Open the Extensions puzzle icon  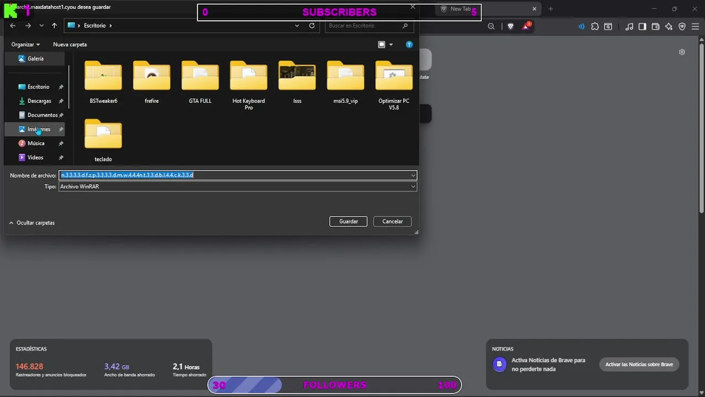[x=595, y=26]
